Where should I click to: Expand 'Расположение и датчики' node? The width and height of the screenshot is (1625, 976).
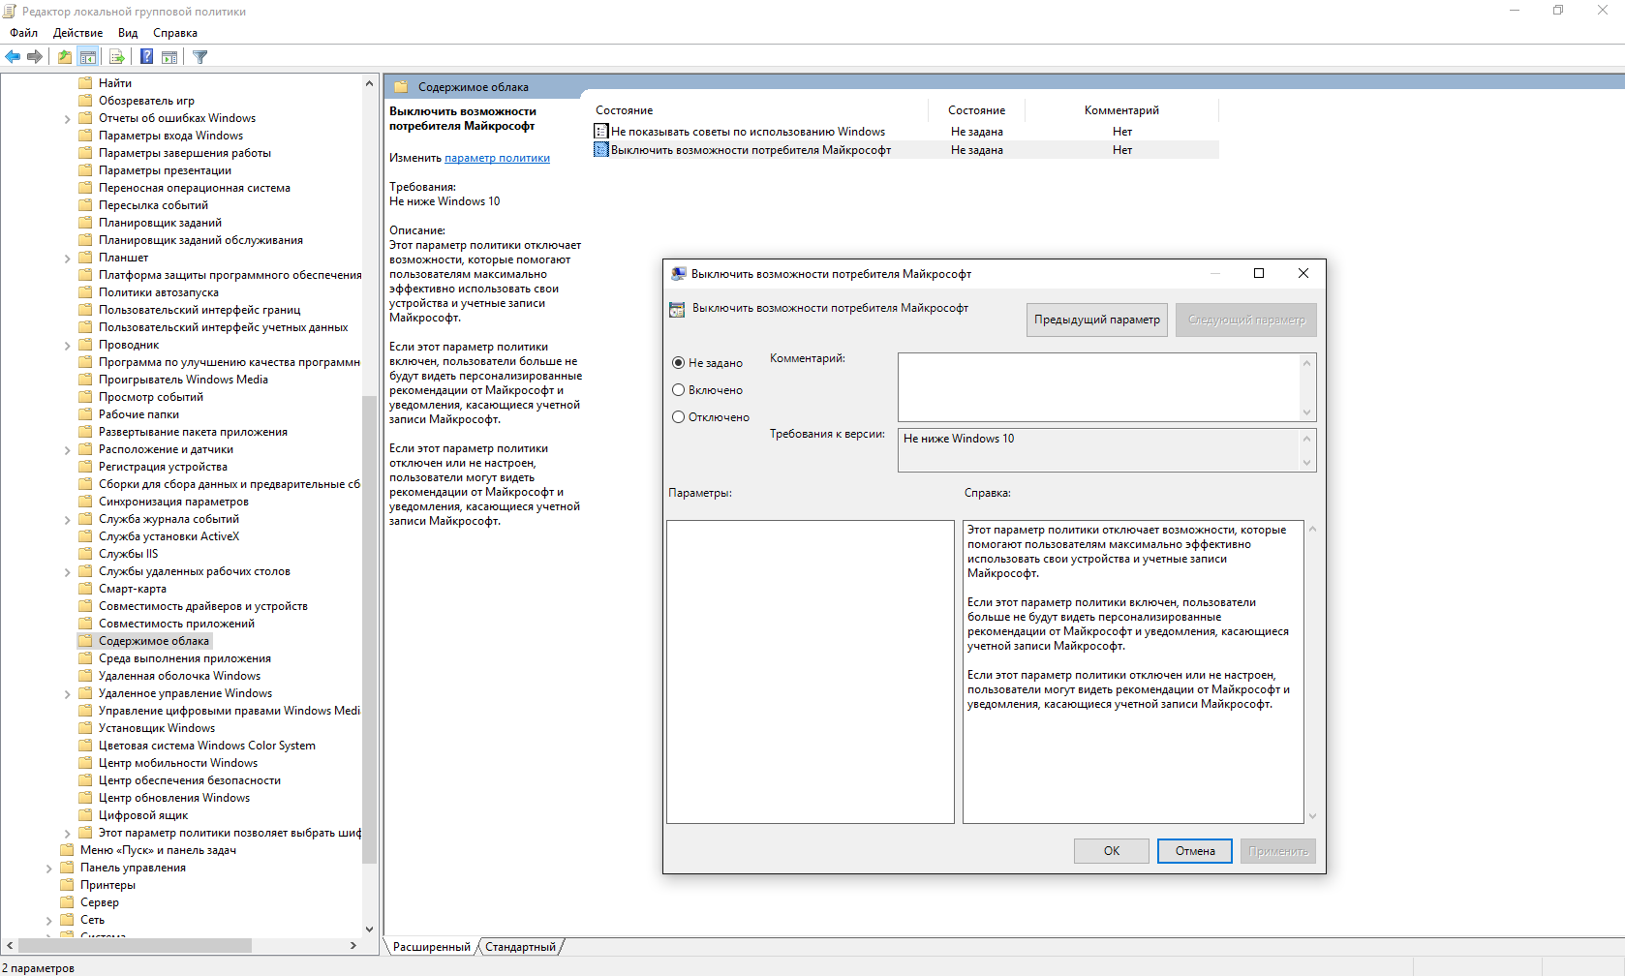68,450
